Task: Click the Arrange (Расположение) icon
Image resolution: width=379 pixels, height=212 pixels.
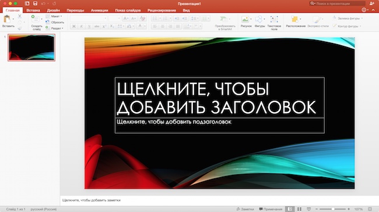Action: (294, 19)
